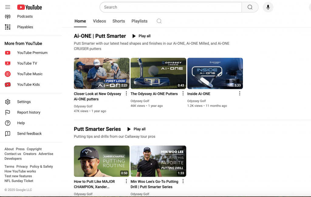
Task: Select Playables in the sidebar
Action: click(25, 27)
